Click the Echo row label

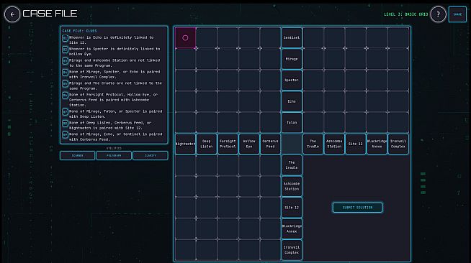tap(292, 101)
